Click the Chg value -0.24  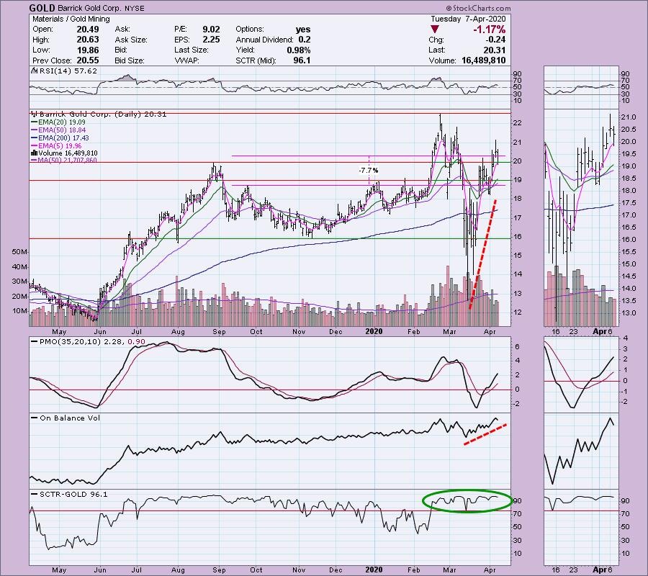point(495,40)
